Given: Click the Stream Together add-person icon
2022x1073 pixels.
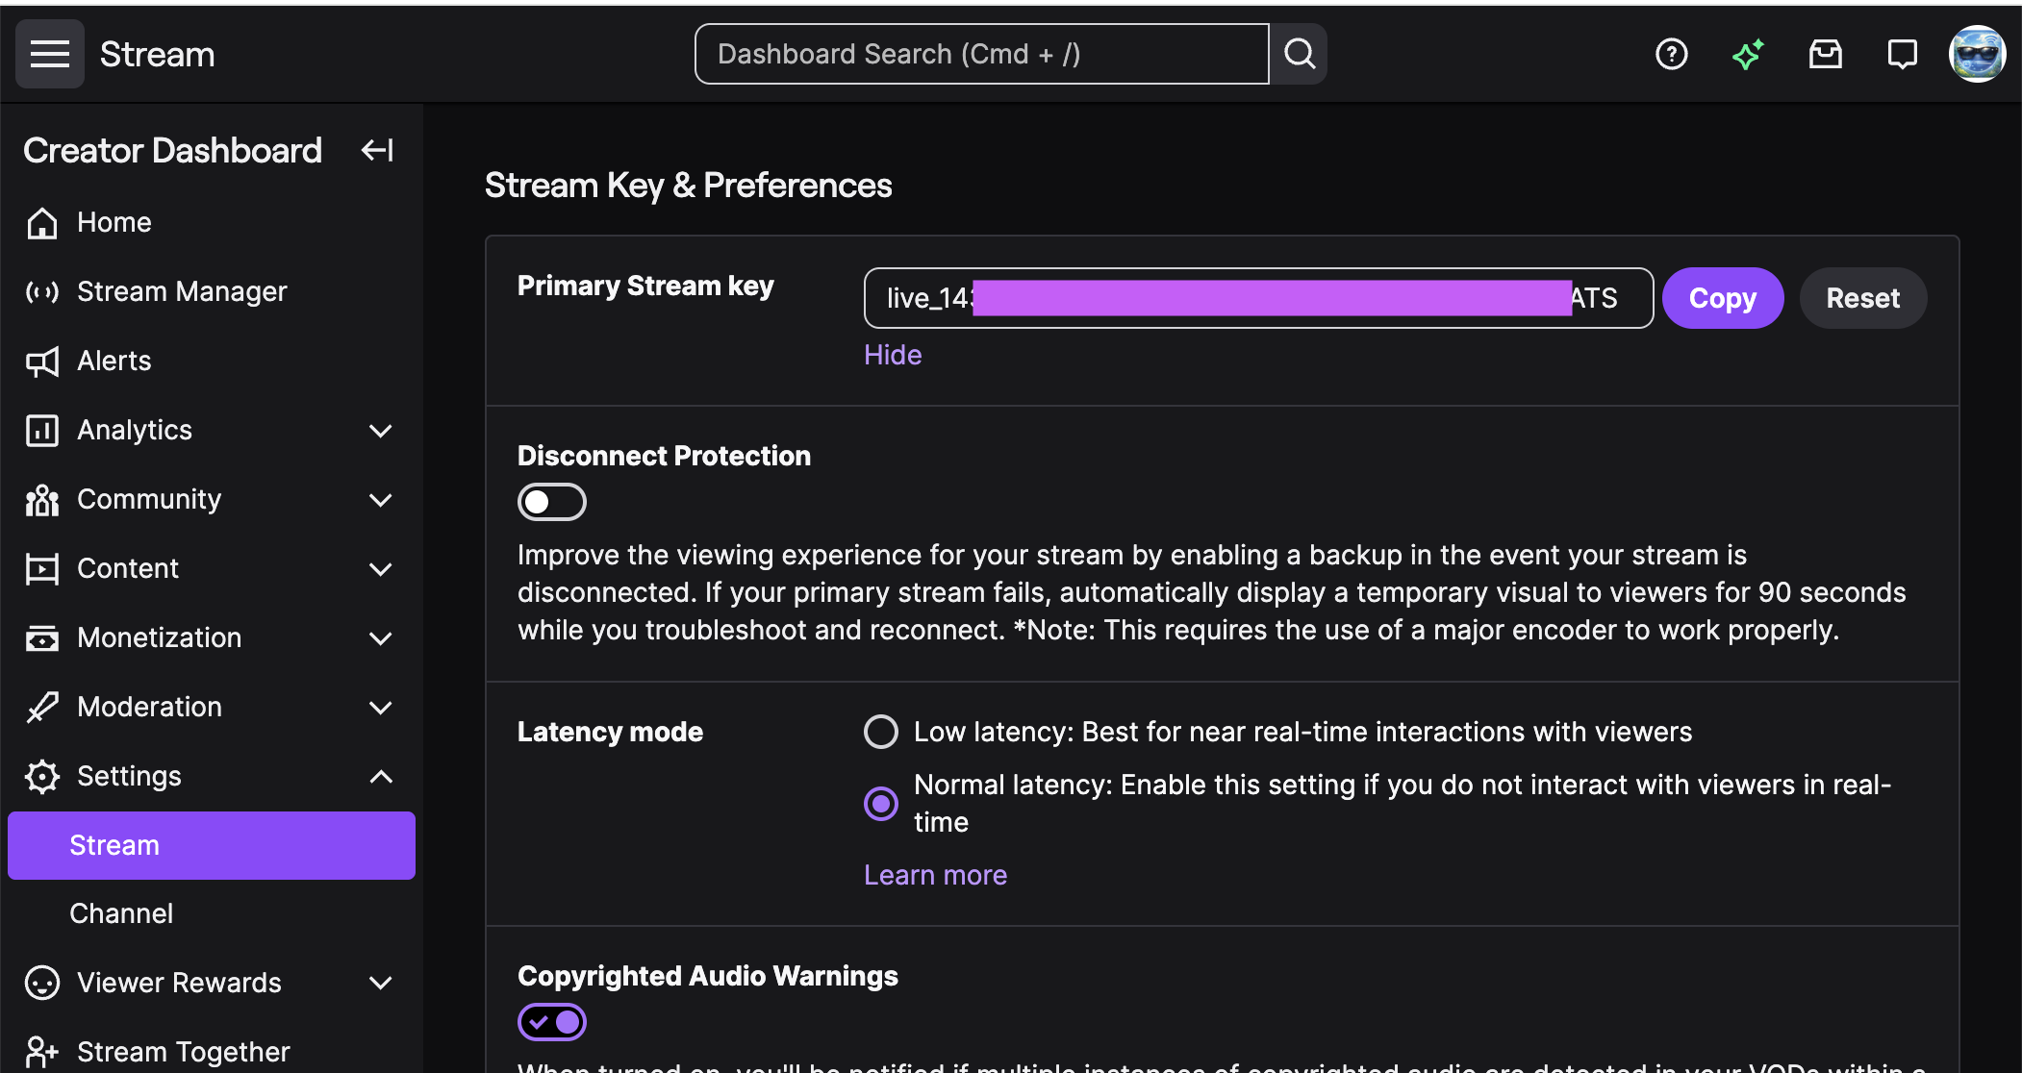Looking at the screenshot, I should click(42, 1052).
